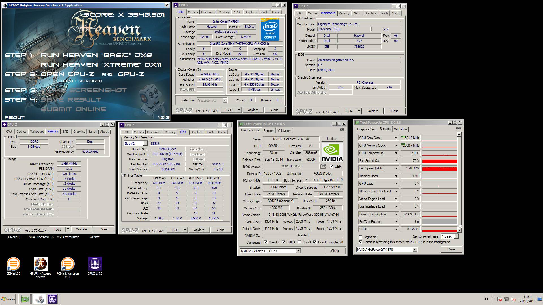Click the camera icon in GPU-Z Sensors window
This screenshot has height=305, width=543.
458,128
